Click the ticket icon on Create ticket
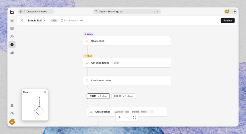This screenshot has height=134, width=246. (91, 112)
